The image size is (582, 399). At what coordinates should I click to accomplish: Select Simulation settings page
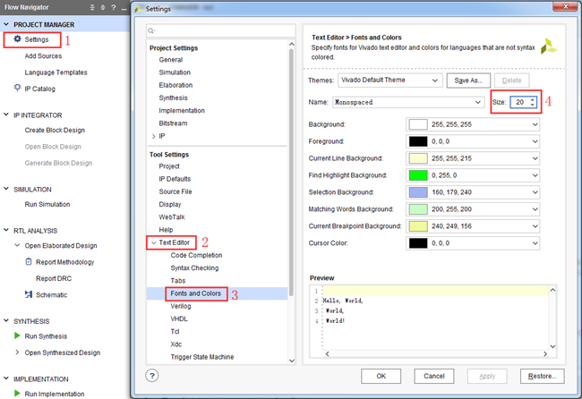(x=175, y=72)
